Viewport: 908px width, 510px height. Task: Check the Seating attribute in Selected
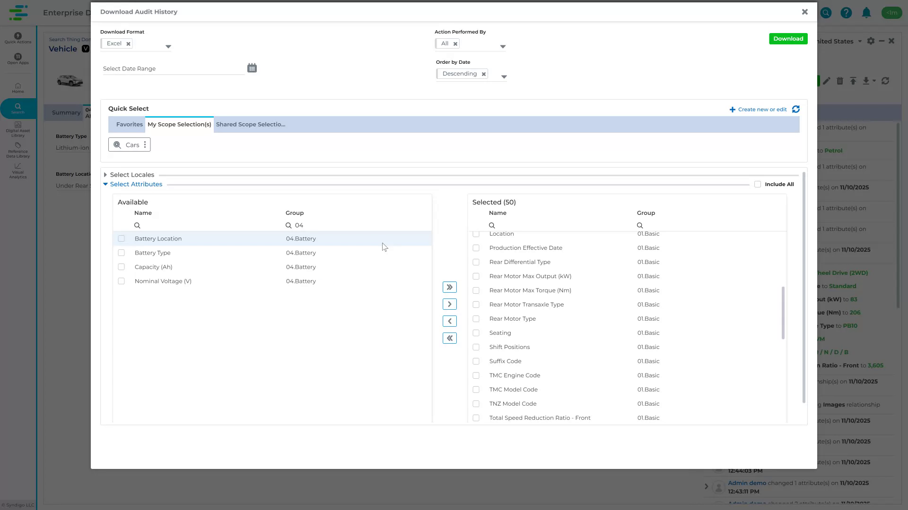(x=476, y=333)
